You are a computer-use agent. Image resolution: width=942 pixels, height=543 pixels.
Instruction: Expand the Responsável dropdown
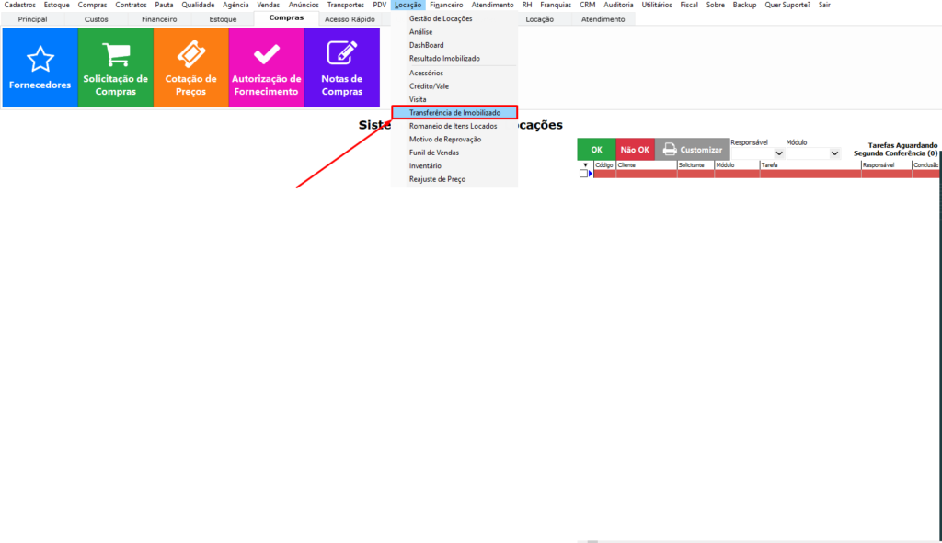(x=779, y=153)
